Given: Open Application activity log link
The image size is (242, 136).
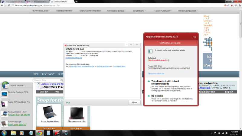Looking at the screenshot, I should point(74,58).
